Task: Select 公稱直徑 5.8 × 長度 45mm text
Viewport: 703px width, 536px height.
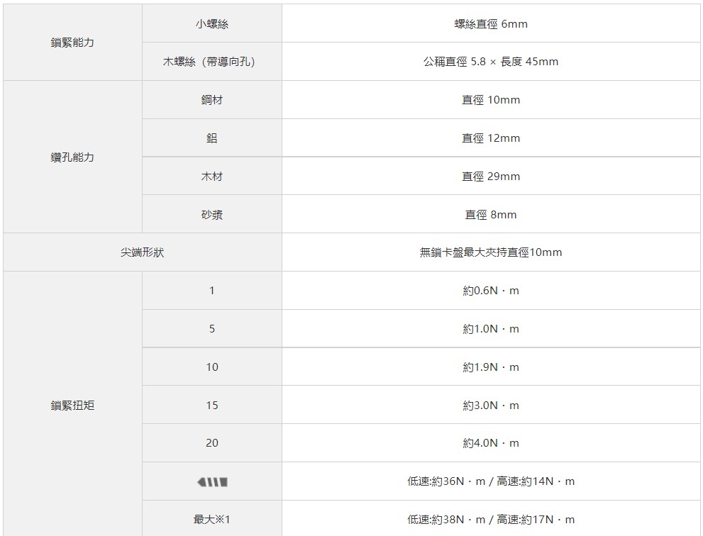Action: pos(491,62)
